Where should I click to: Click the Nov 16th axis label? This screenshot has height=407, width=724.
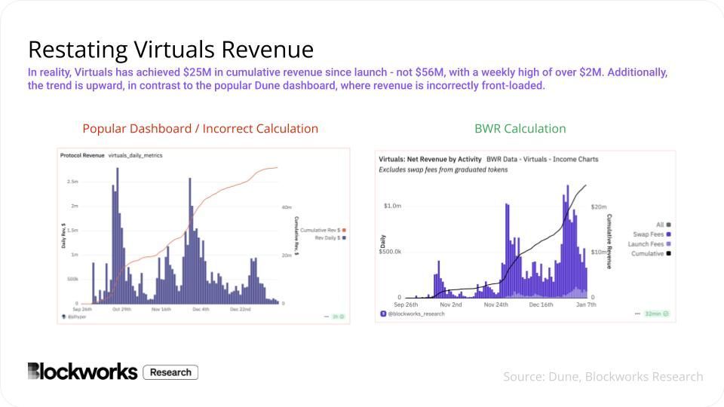pos(161,309)
